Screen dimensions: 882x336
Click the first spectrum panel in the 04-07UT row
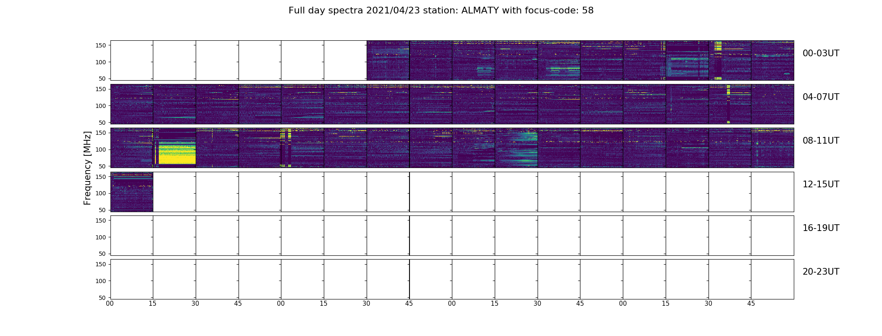pos(132,104)
